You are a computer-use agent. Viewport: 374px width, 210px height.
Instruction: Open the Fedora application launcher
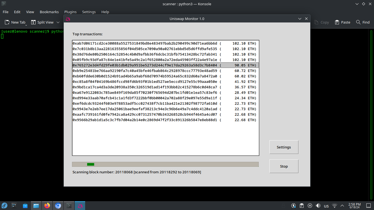tap(5, 206)
